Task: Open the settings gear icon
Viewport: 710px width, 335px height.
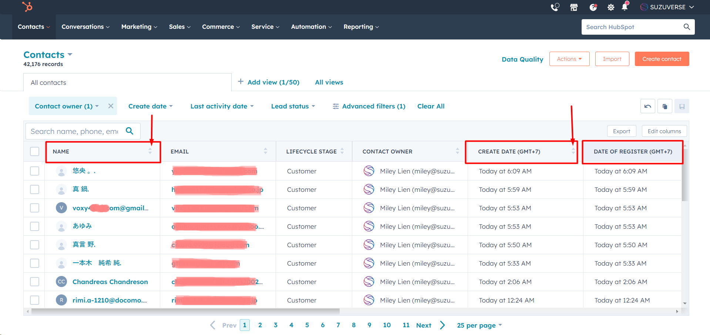Action: [x=610, y=7]
